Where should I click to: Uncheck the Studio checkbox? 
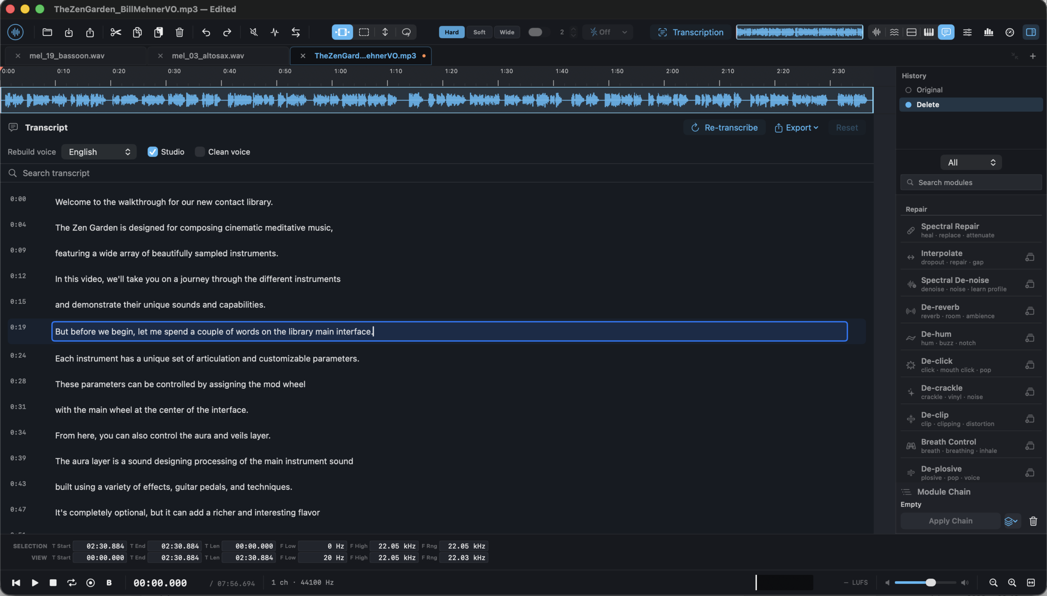pyautogui.click(x=153, y=152)
